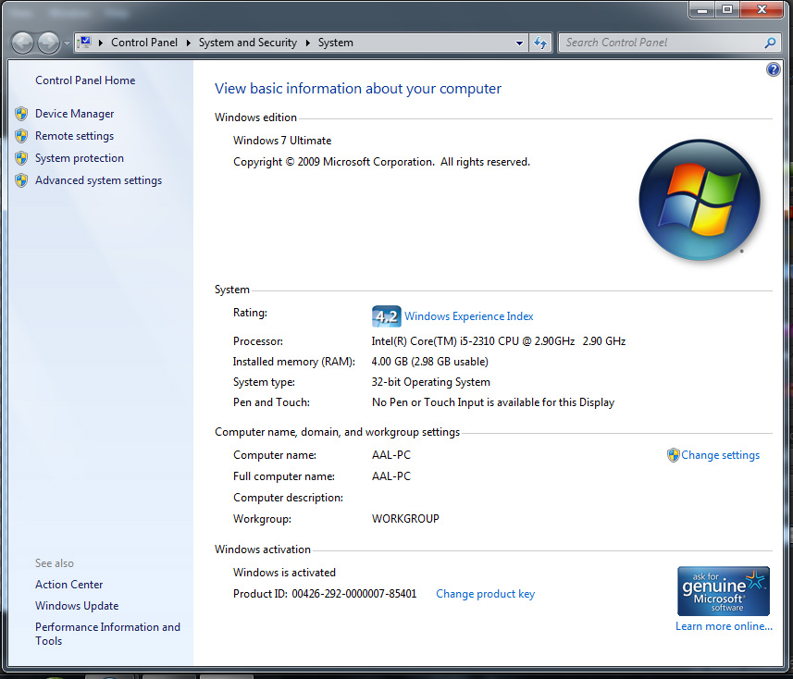Click the Computer name value AAL-PC
This screenshot has height=679, width=793.
click(x=390, y=455)
